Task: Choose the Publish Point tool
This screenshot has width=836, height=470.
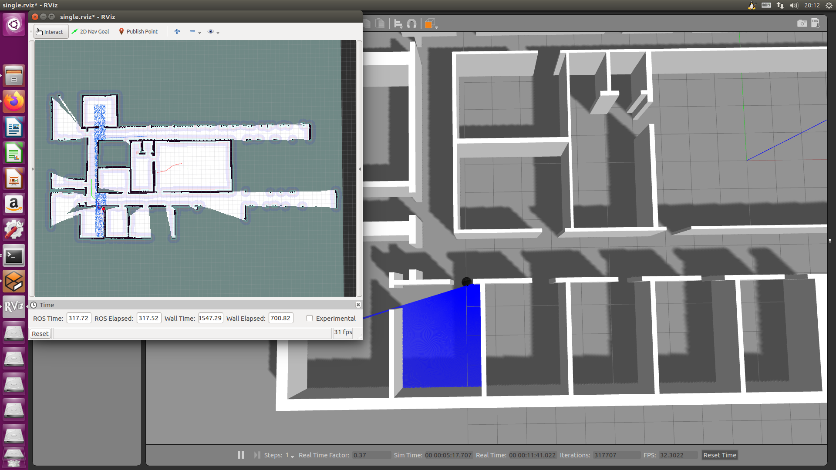Action: tap(138, 32)
